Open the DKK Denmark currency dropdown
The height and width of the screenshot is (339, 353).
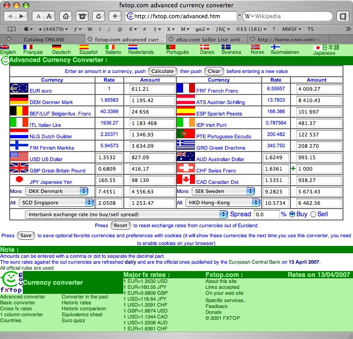[56, 191]
